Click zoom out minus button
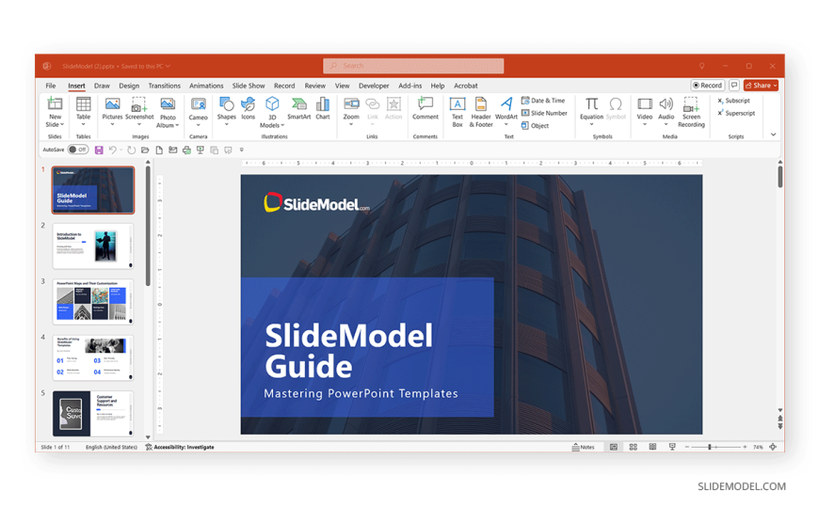This screenshot has height=507, width=819. click(x=687, y=447)
